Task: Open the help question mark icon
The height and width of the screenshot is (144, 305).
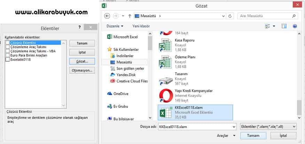Action: pyautogui.click(x=295, y=26)
